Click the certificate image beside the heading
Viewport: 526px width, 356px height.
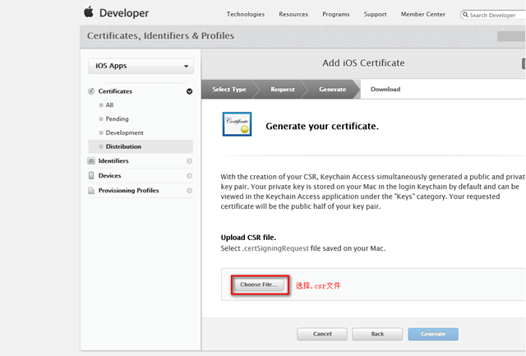[237, 125]
